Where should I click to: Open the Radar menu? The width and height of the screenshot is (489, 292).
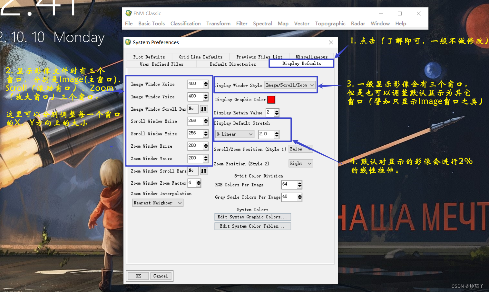358,23
